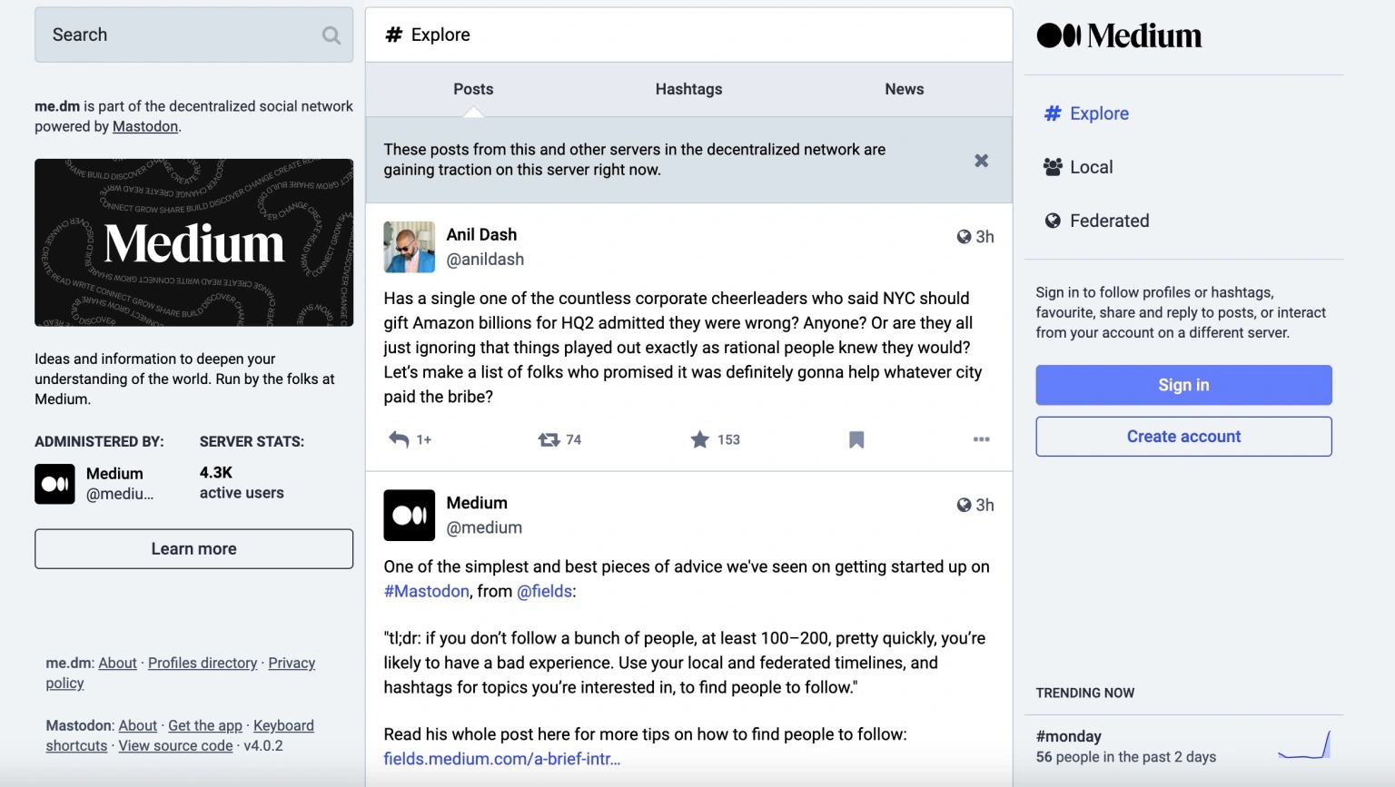Favourite Anil Dash's post
1395x787 pixels.
[x=699, y=439]
